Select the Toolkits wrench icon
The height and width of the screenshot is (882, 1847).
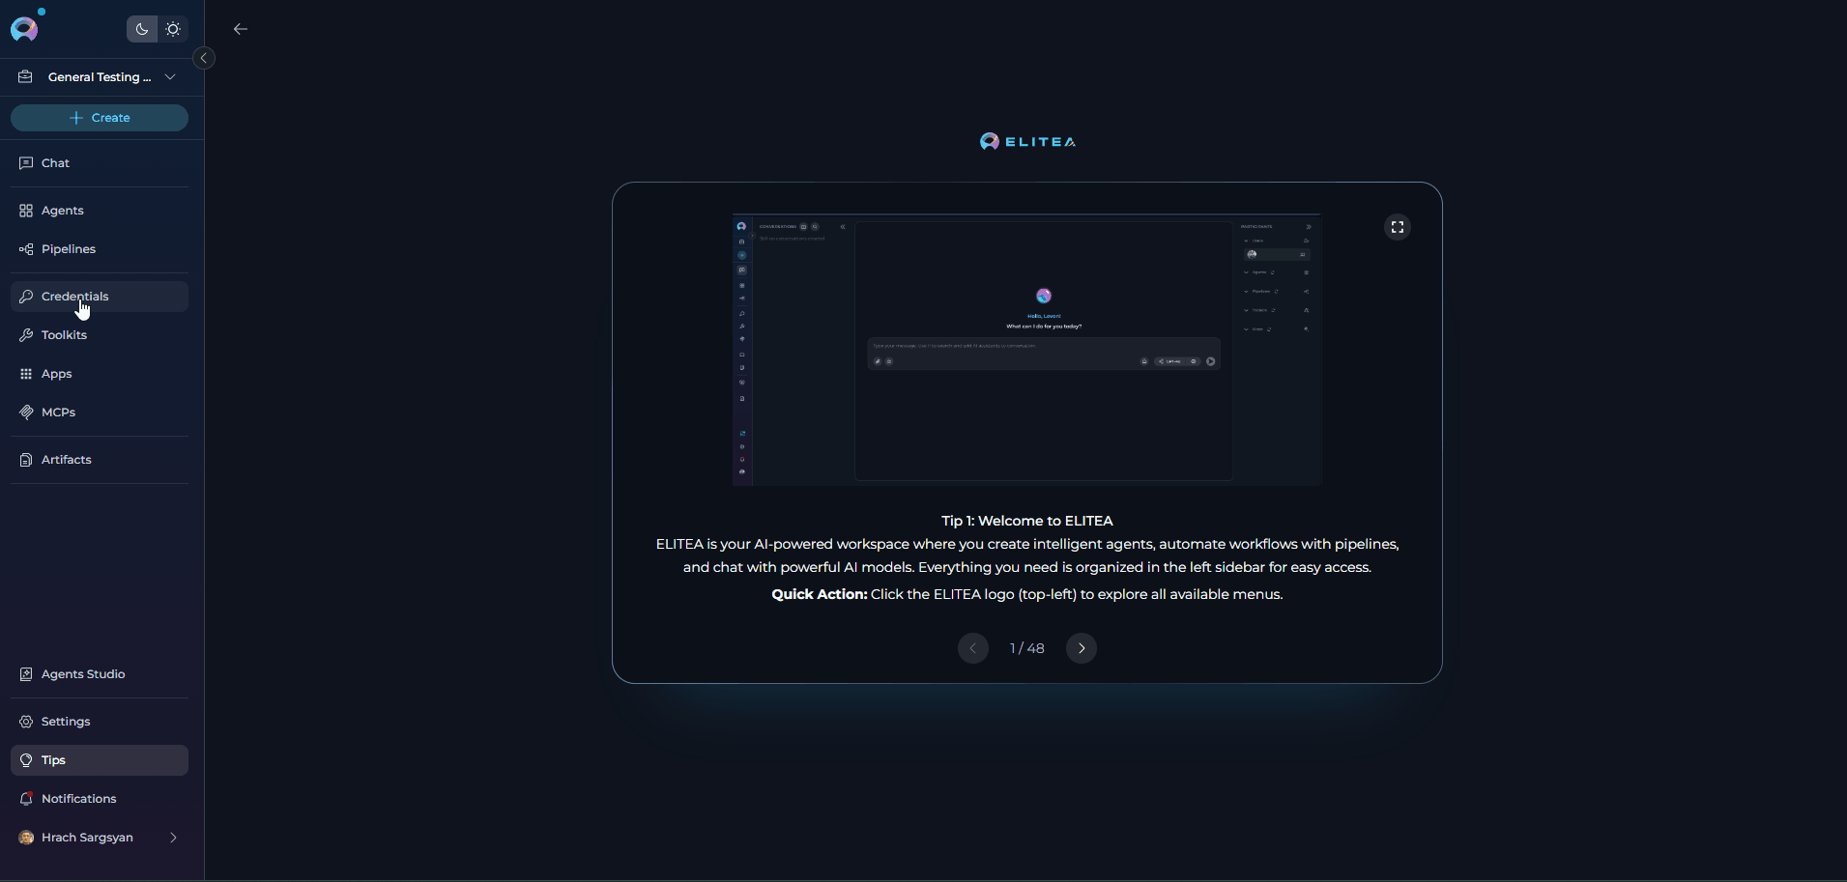pos(26,335)
